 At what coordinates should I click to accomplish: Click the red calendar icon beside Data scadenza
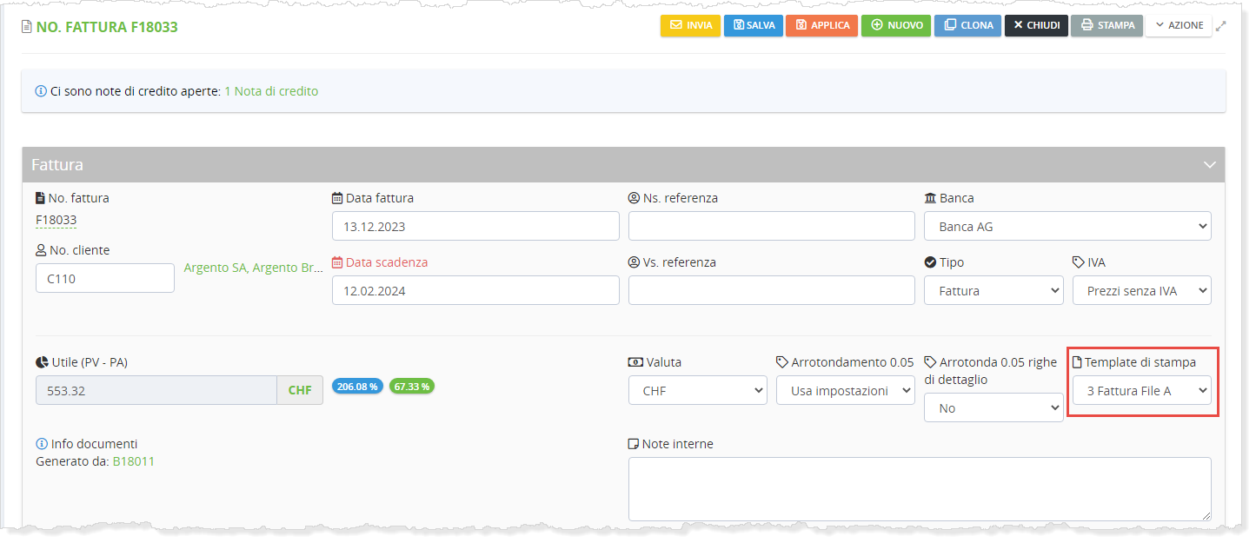tap(337, 262)
